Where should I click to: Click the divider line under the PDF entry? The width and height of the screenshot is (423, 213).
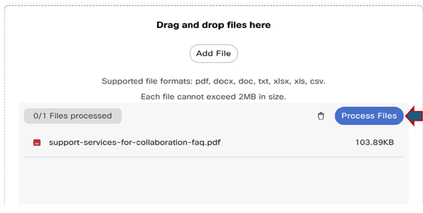pos(214,157)
